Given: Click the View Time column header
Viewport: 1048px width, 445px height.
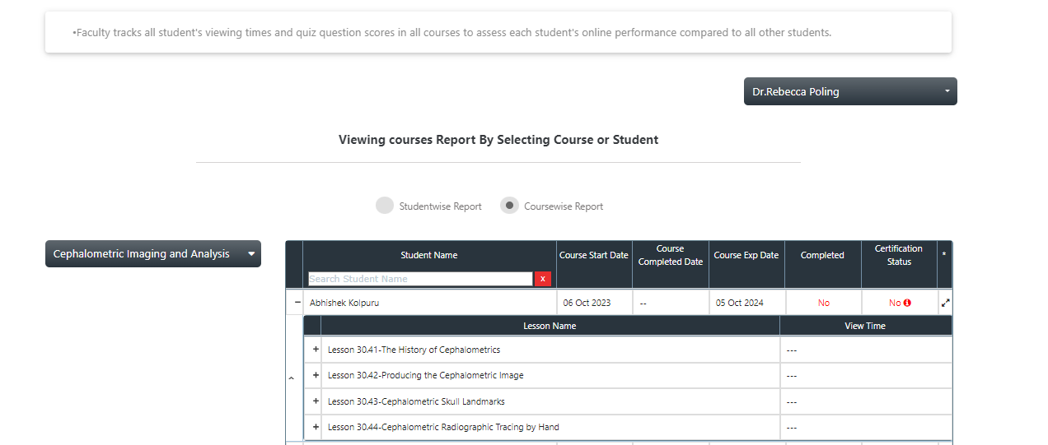Looking at the screenshot, I should [x=865, y=326].
